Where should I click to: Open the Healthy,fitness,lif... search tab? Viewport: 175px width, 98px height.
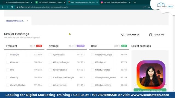pyautogui.click(x=15, y=21)
